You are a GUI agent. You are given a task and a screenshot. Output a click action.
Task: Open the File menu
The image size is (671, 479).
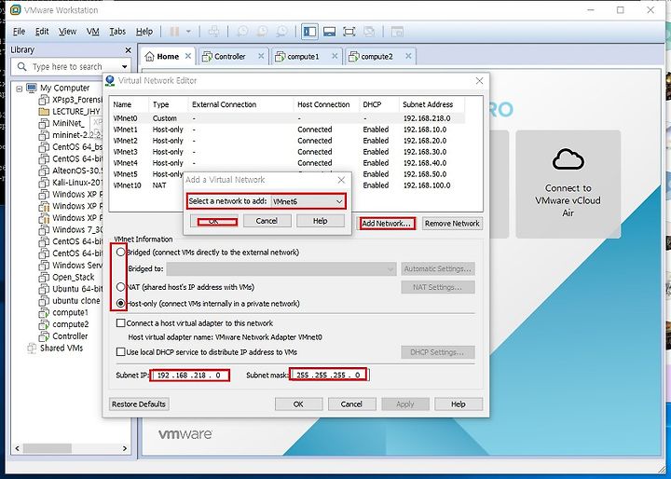pos(19,32)
